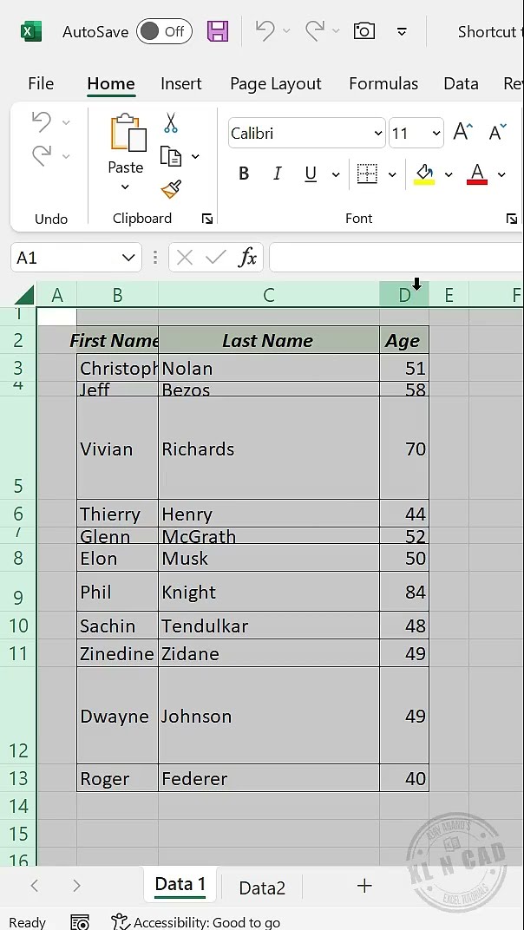Image resolution: width=524 pixels, height=930 pixels.
Task: Select the Format Painter brush
Action: pos(171,189)
